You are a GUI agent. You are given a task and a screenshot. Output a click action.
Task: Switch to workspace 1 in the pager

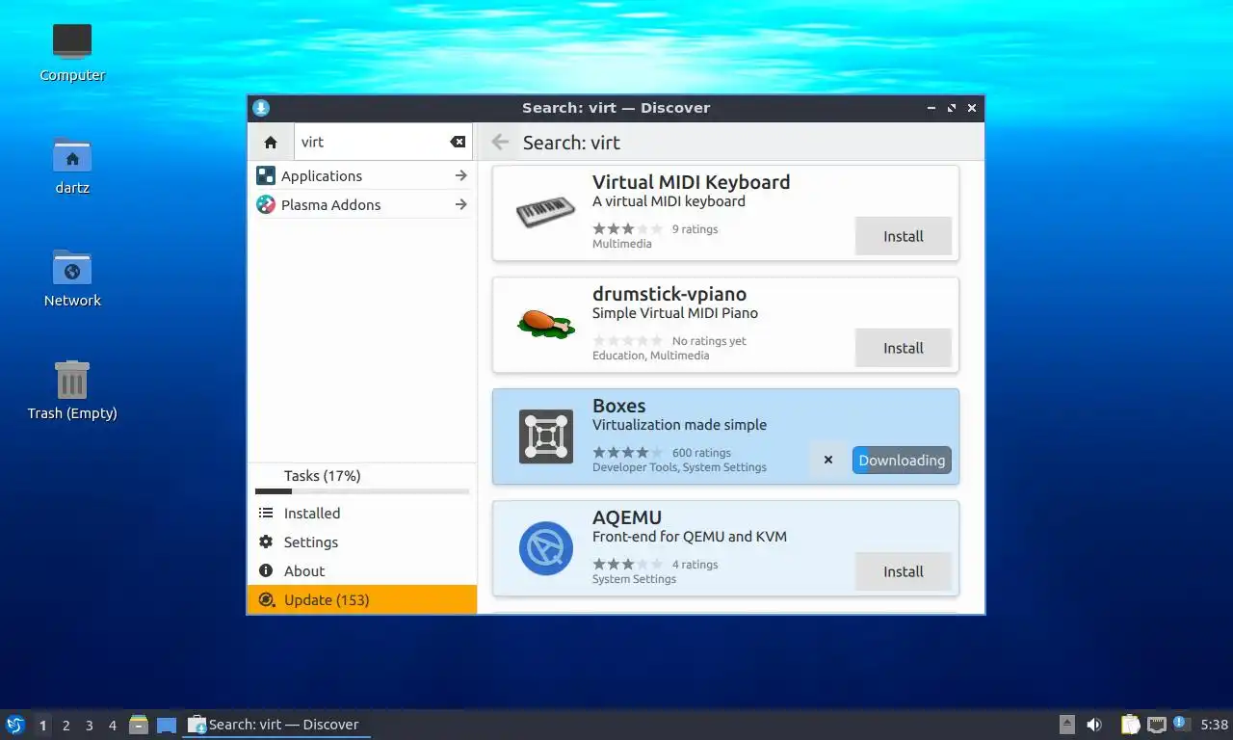[x=43, y=726]
